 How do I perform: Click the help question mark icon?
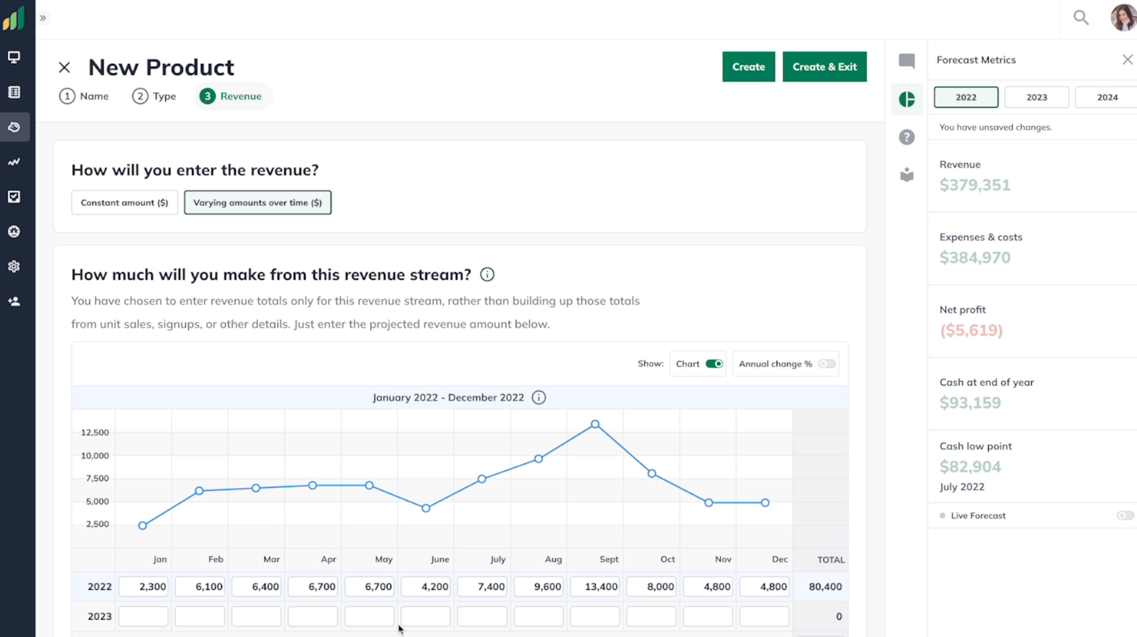(x=907, y=137)
